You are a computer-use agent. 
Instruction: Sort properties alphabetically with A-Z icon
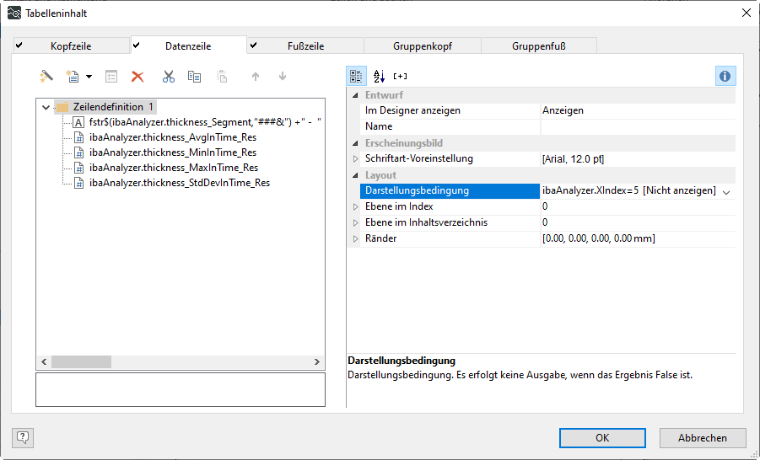pos(379,76)
